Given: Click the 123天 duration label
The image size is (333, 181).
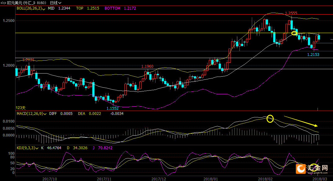Looking at the screenshot, I should pyautogui.click(x=21, y=107).
